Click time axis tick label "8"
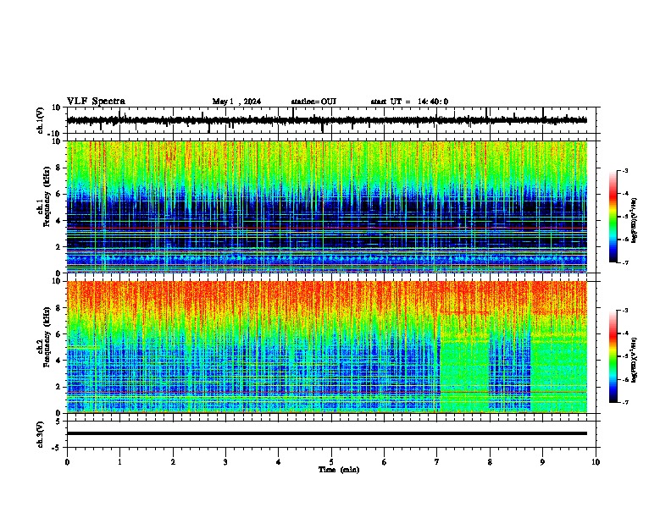 (x=490, y=462)
